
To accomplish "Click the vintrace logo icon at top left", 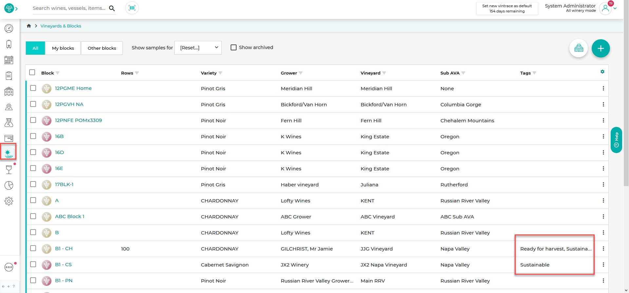I will [x=9, y=8].
